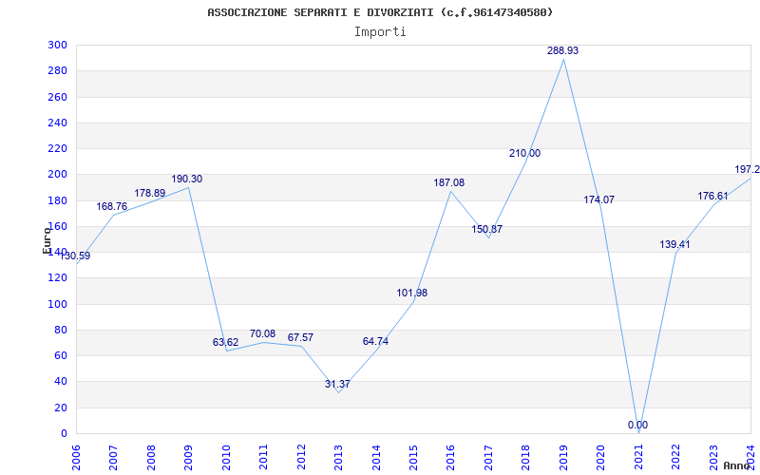Select the 288.93 peak data label
This screenshot has height=475, width=760.
[x=562, y=50]
